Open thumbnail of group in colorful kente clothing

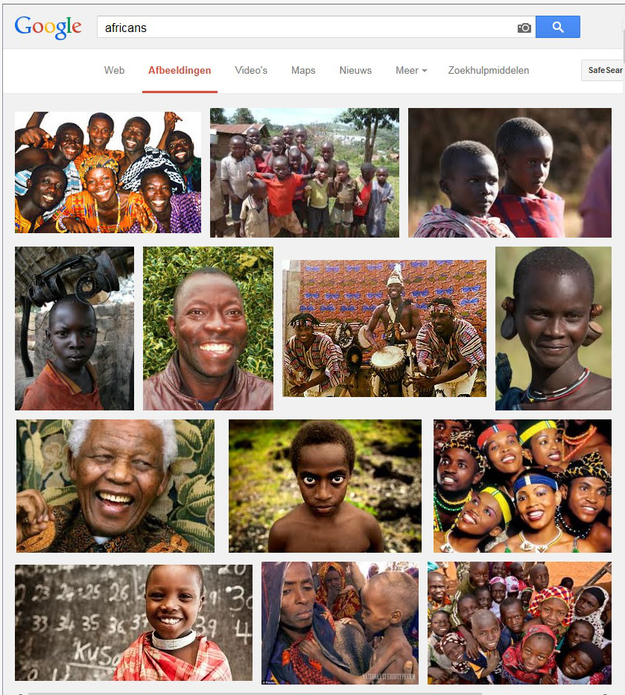[108, 172]
